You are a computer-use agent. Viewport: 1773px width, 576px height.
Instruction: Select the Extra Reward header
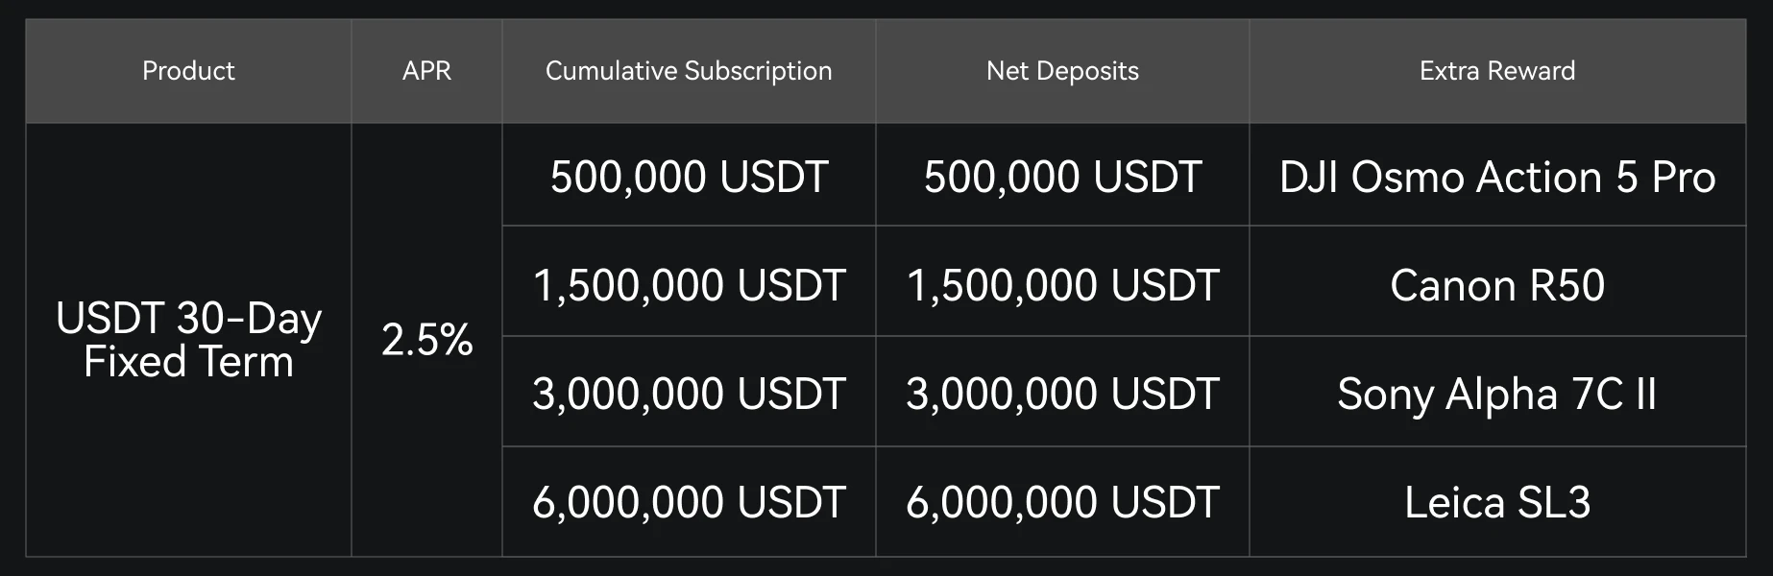[1497, 71]
